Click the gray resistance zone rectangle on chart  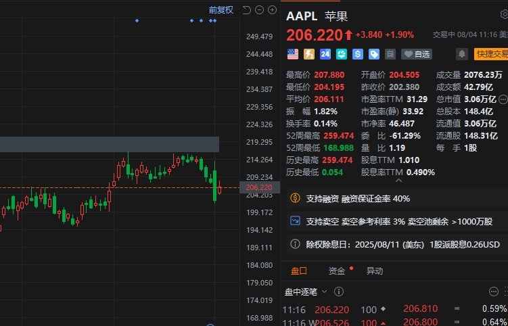click(x=110, y=145)
